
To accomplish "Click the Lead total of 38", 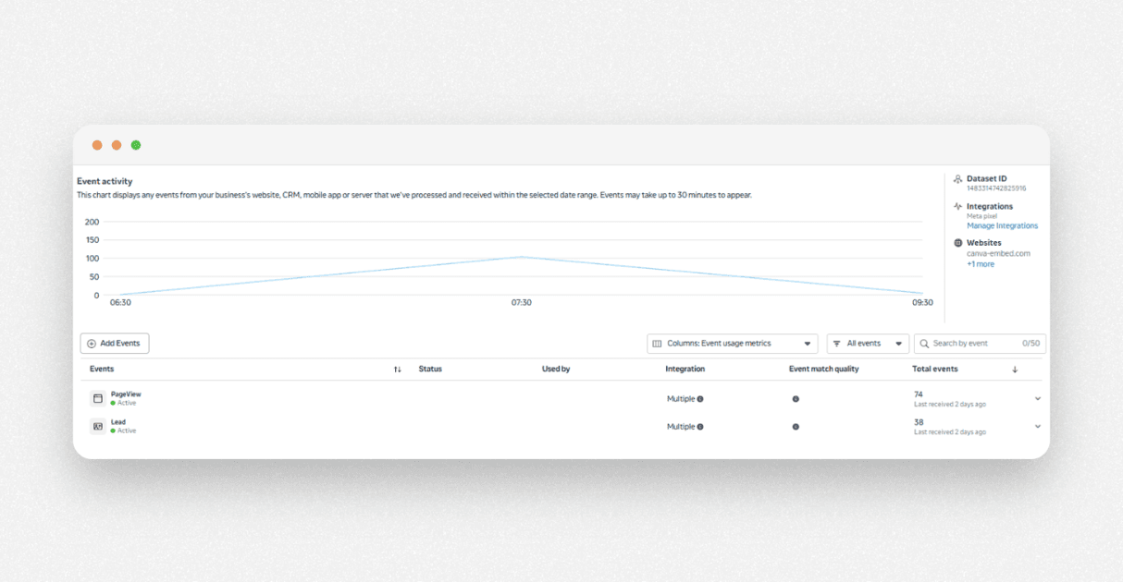I will click(919, 422).
